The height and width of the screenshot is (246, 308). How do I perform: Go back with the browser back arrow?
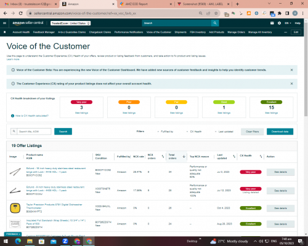point(6,14)
